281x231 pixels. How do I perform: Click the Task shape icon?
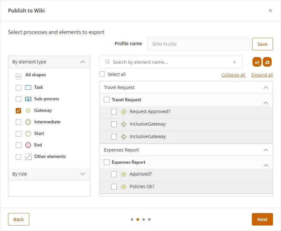coord(28,87)
